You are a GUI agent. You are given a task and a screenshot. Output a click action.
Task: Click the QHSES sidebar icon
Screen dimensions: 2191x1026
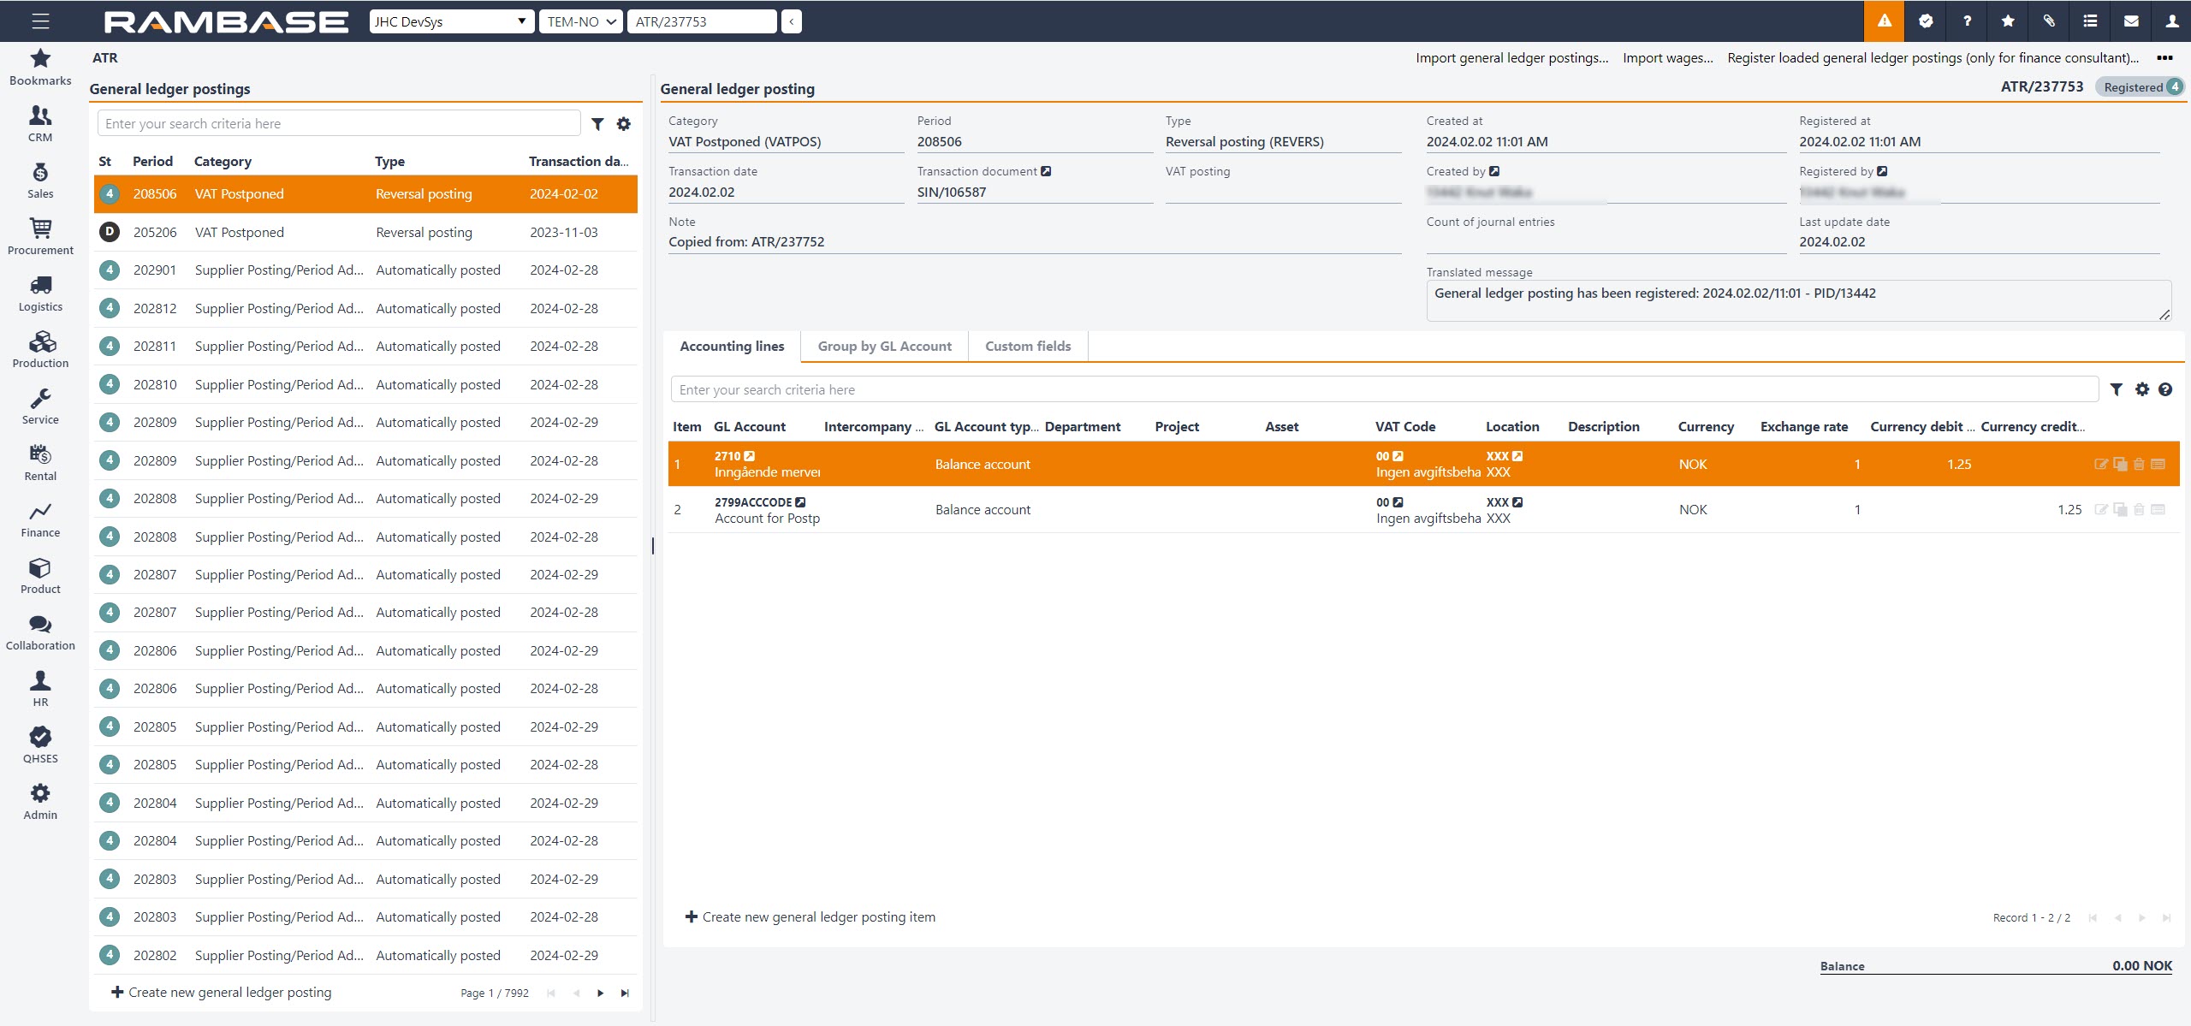coord(40,744)
